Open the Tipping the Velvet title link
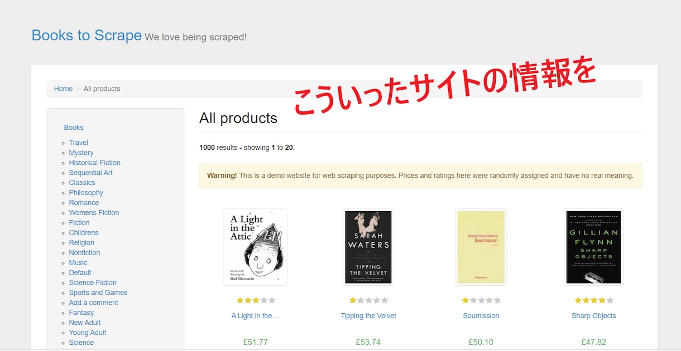The width and height of the screenshot is (681, 351). pos(368,316)
